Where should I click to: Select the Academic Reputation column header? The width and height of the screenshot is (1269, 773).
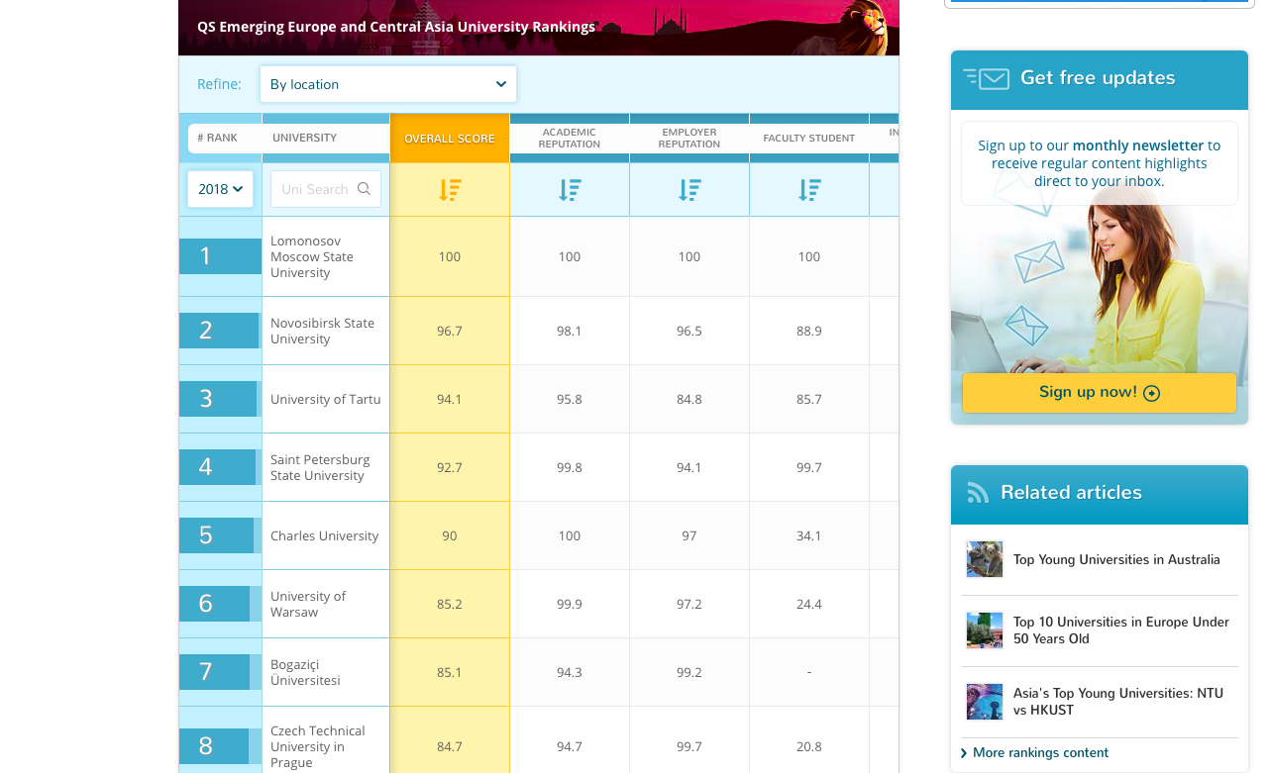570,139
